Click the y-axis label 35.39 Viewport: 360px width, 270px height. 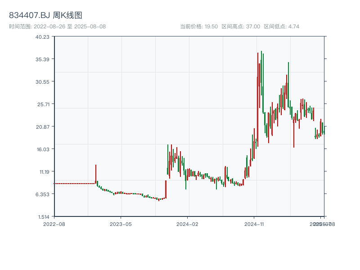pos(42,59)
